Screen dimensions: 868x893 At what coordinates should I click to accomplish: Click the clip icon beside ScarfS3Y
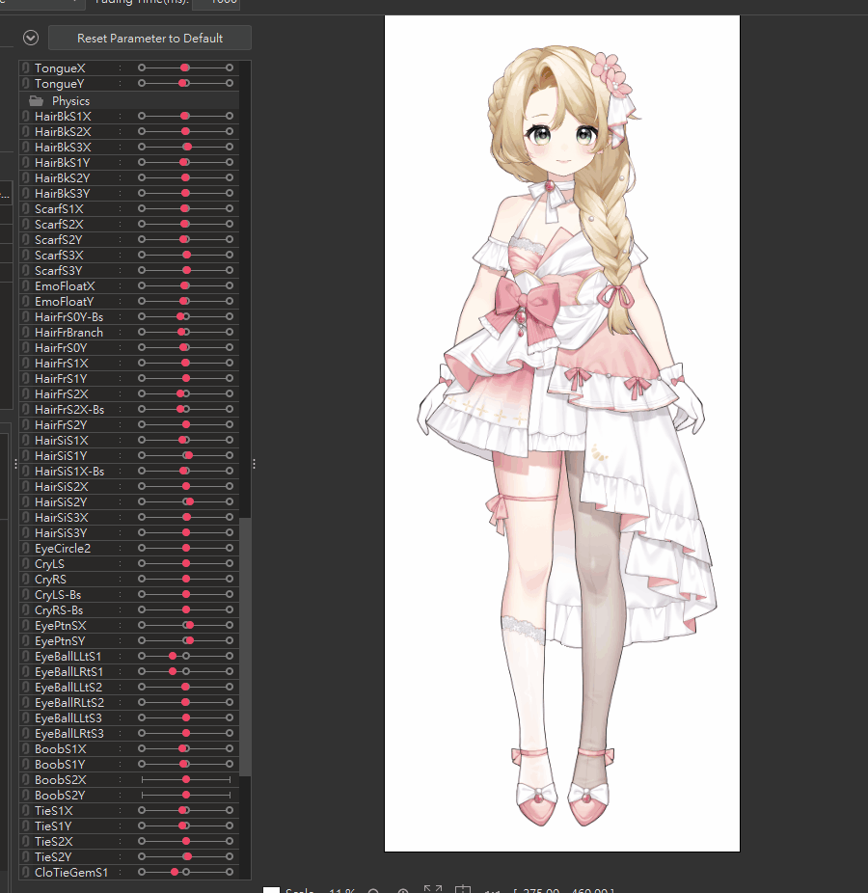click(x=26, y=270)
